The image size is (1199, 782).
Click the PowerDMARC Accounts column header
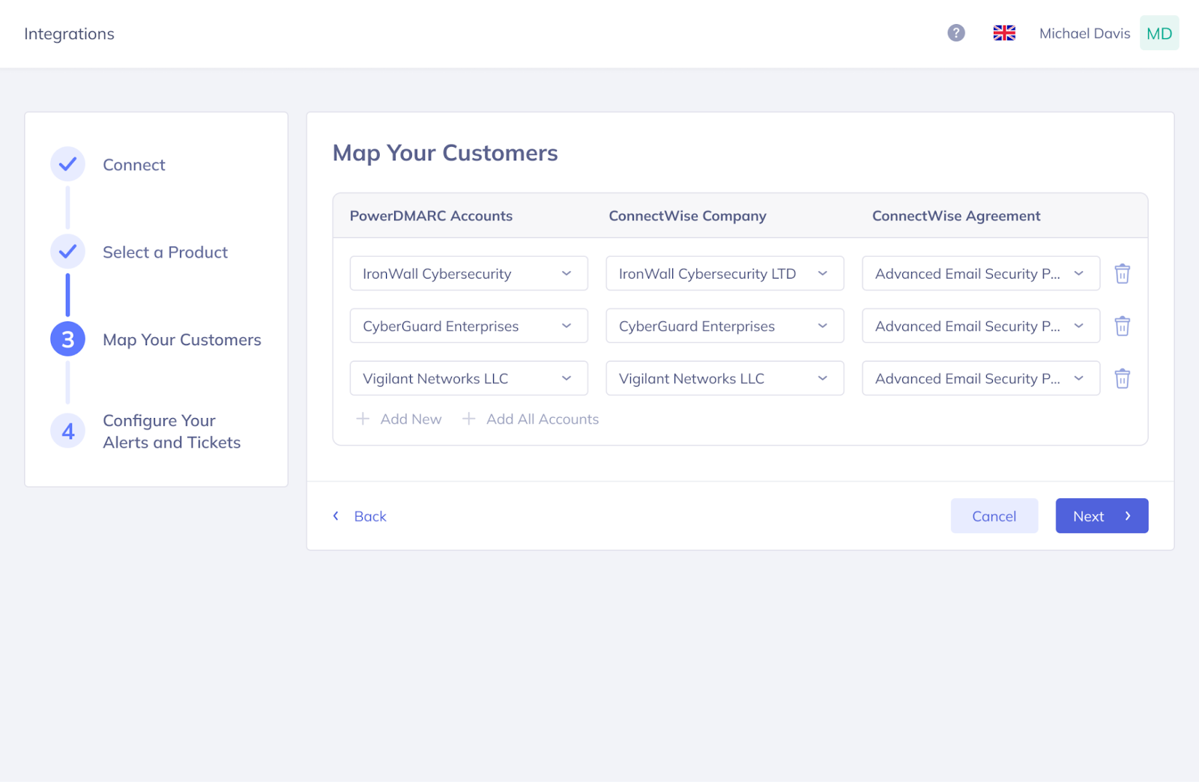(x=431, y=216)
